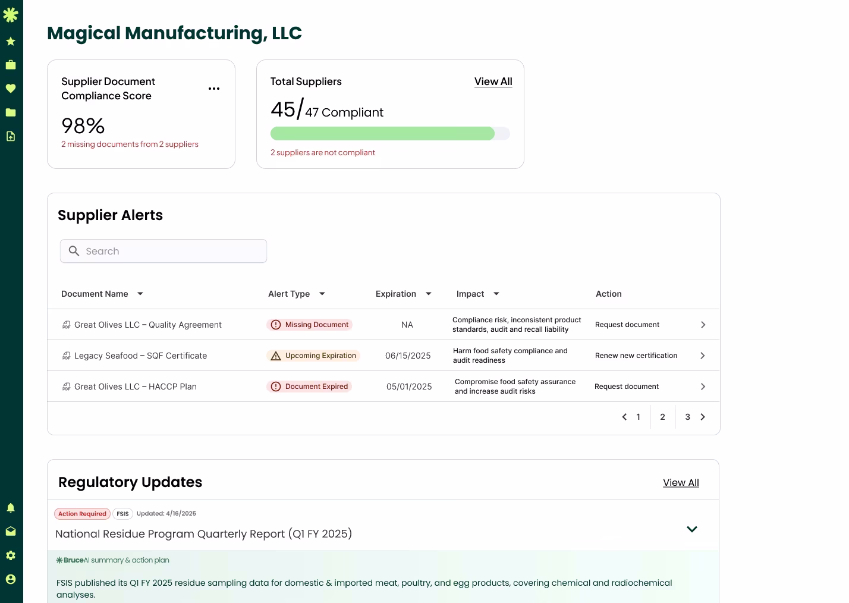Open the Alert Type filter dropdown
The height and width of the screenshot is (603, 849).
(x=322, y=294)
